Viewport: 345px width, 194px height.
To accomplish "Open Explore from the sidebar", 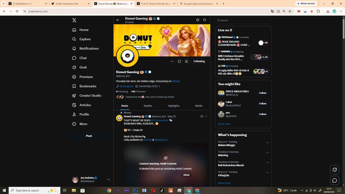I will [x=81, y=39].
